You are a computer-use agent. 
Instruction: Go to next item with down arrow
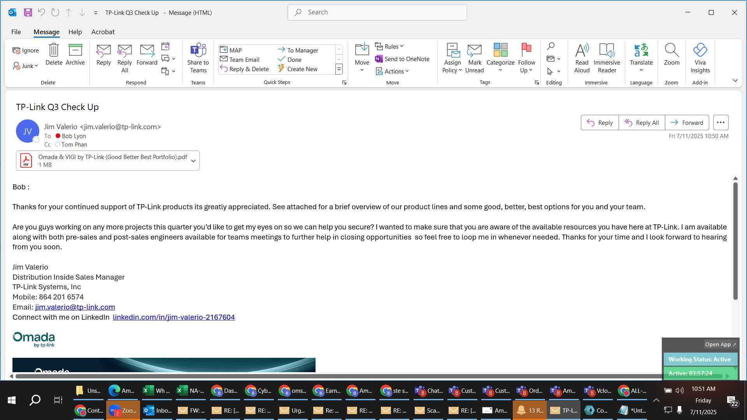coord(82,12)
